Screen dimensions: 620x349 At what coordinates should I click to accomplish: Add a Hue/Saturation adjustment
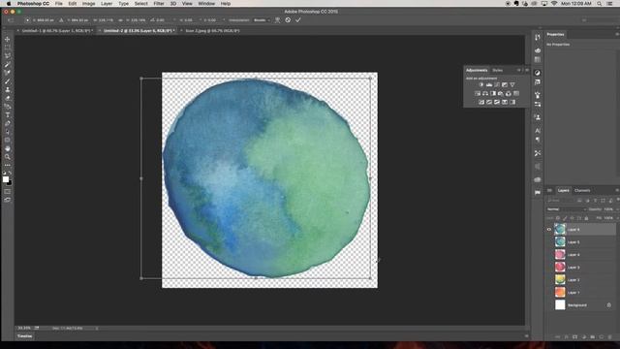click(x=478, y=93)
